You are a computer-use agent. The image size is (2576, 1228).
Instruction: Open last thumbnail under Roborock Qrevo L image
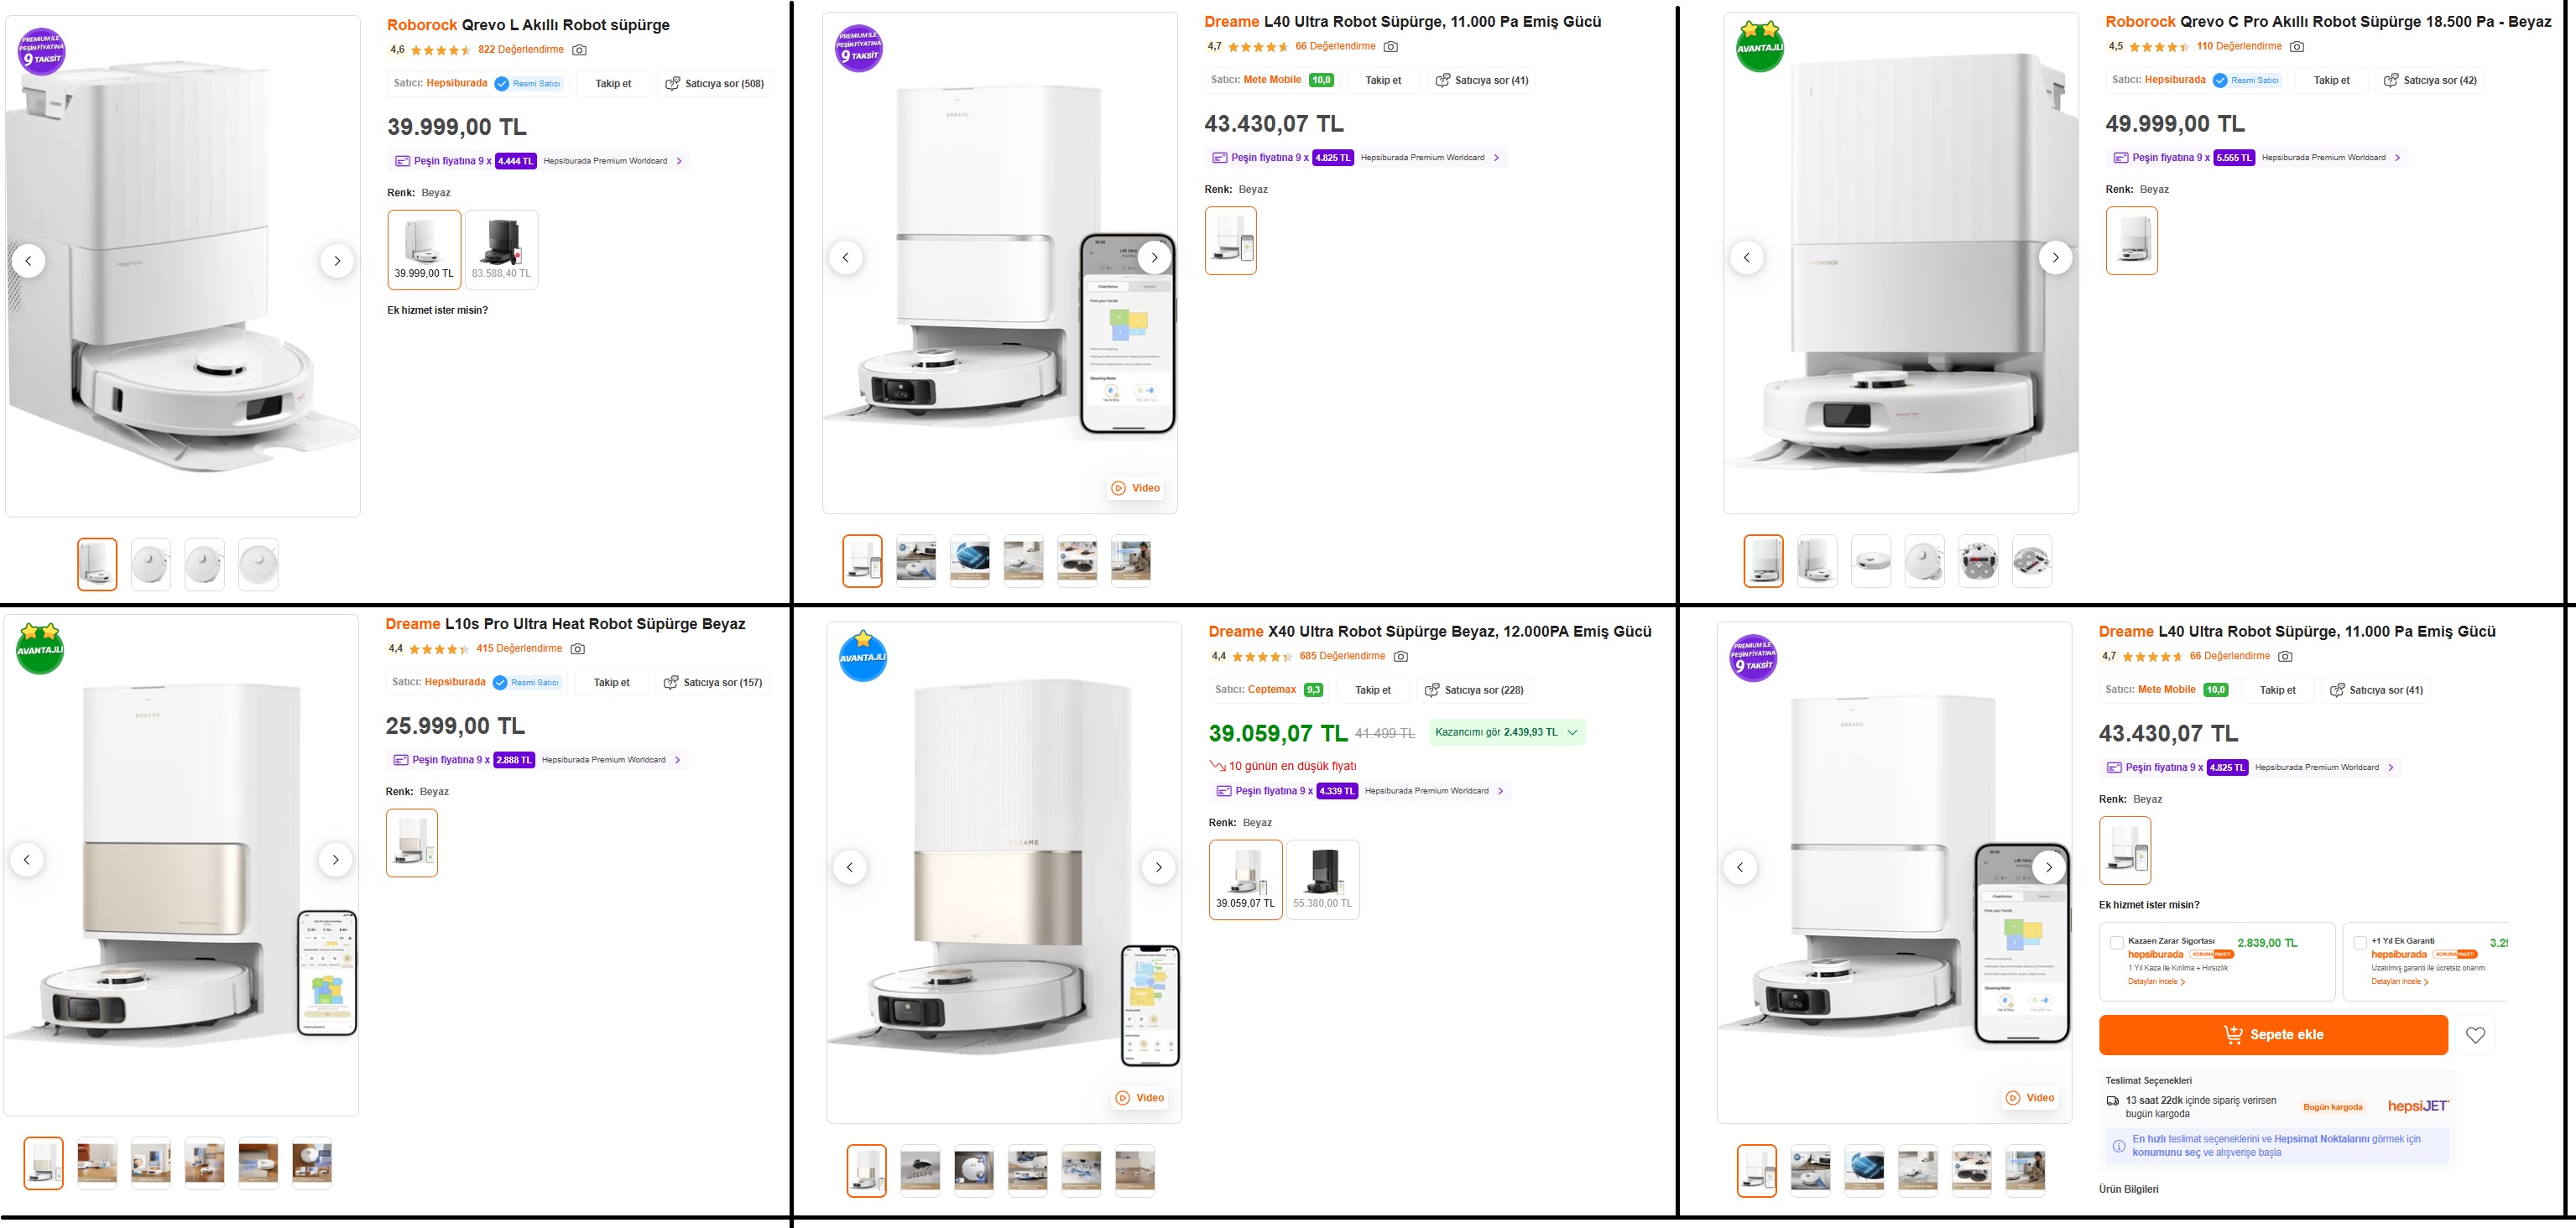(x=258, y=564)
